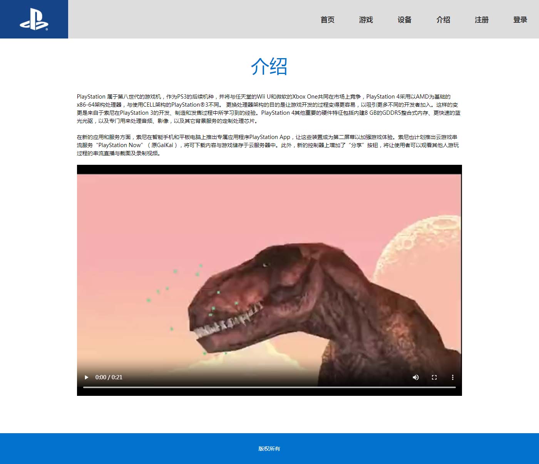The width and height of the screenshot is (539, 464).
Task: Click the paragraph starting "PlayStation 属于第八世代"
Action: tap(269, 109)
